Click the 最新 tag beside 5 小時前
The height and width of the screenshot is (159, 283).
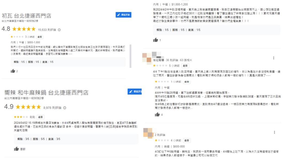pos(185,66)
